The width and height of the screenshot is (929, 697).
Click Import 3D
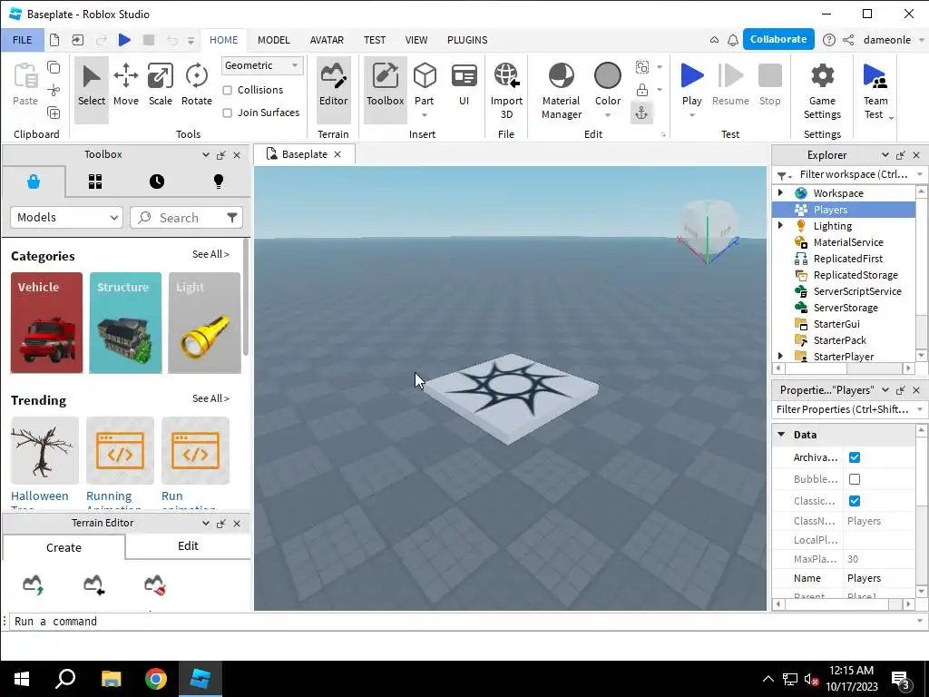coord(506,90)
